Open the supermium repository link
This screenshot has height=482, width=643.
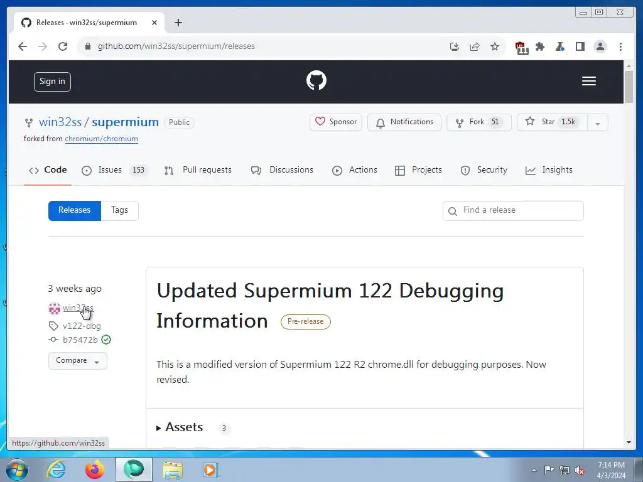(125, 122)
